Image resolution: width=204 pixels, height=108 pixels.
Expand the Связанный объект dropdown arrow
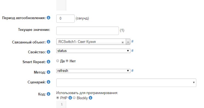pyautogui.click(x=128, y=42)
